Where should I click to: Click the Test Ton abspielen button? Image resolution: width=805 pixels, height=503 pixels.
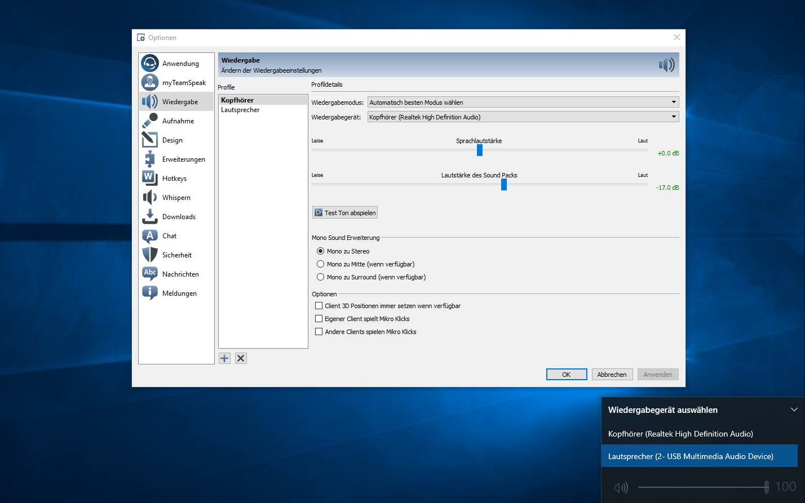point(344,212)
